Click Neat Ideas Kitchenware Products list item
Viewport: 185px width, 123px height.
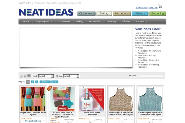(149, 52)
